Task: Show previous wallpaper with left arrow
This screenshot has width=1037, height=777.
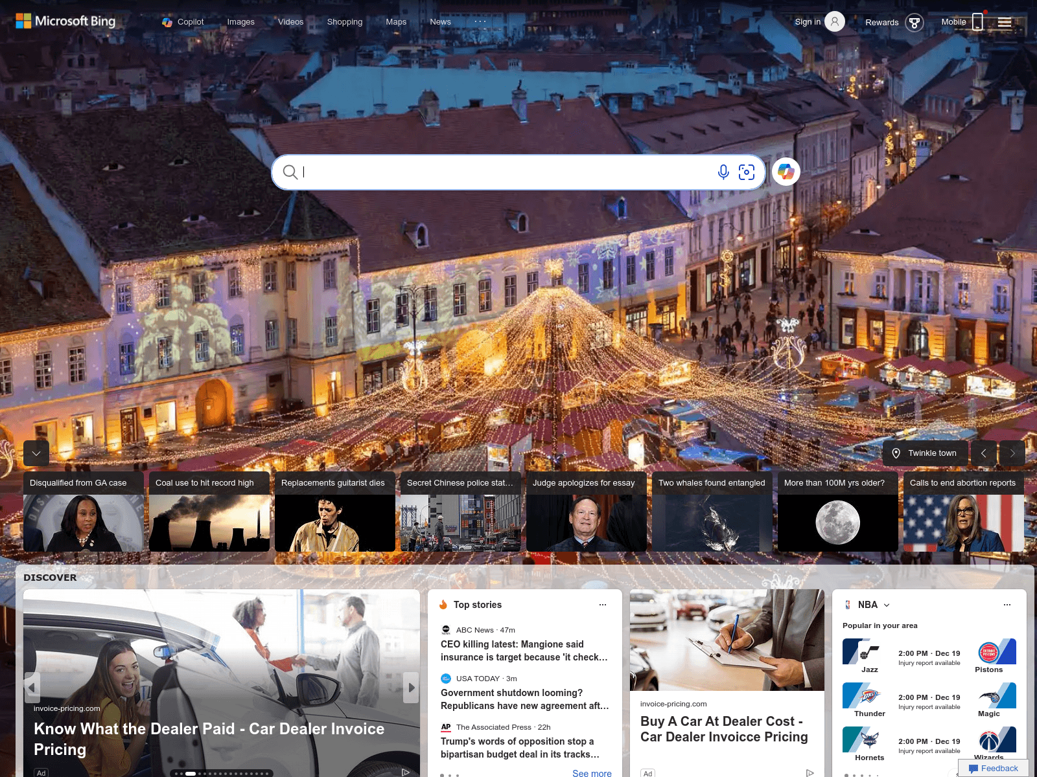Action: pos(984,453)
